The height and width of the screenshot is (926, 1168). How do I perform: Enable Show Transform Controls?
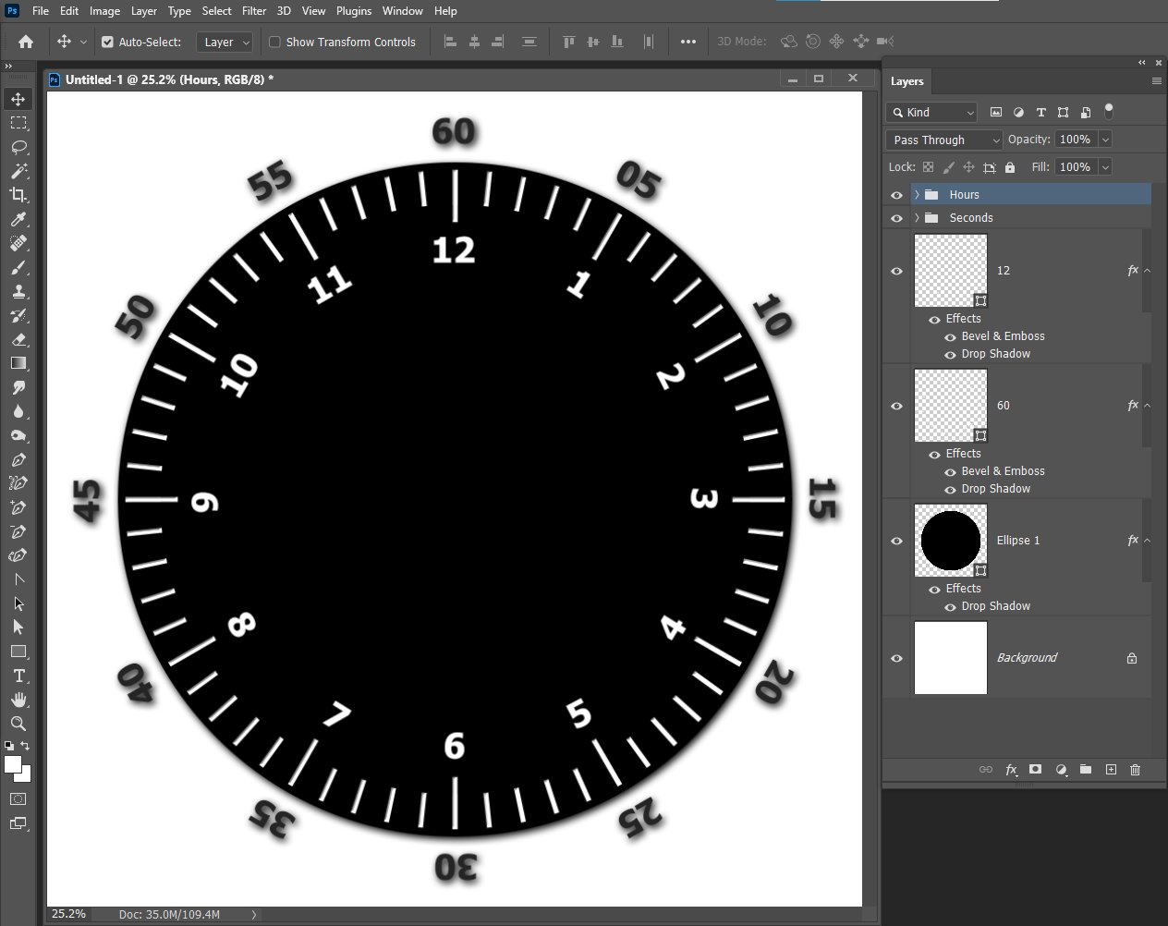pyautogui.click(x=274, y=42)
